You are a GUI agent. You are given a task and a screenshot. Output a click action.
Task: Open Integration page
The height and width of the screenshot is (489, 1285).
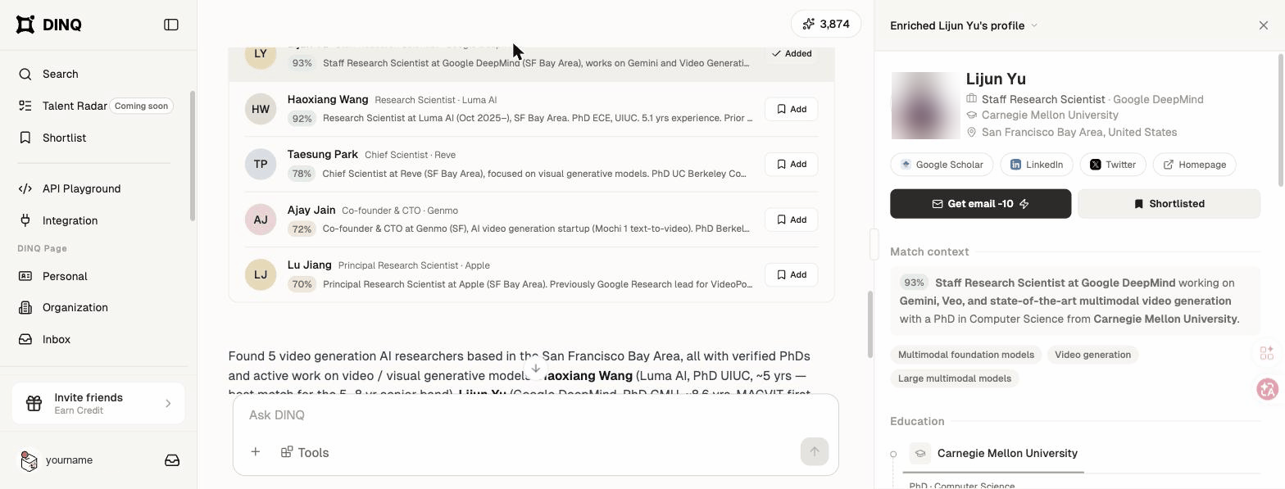point(70,220)
